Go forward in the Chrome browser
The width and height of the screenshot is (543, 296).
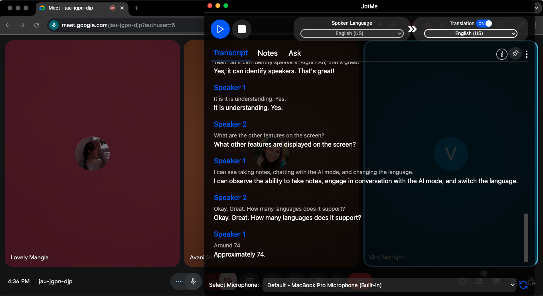tap(22, 25)
